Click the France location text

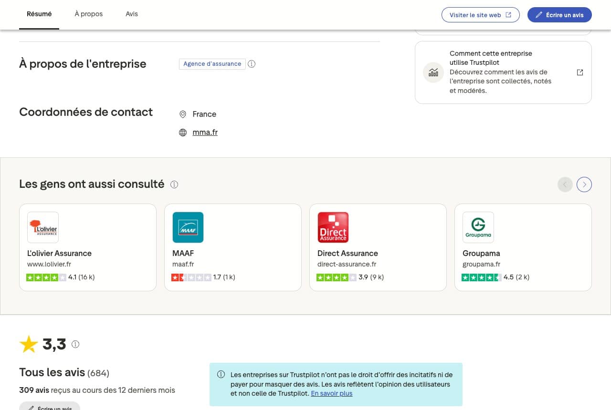[x=204, y=114]
